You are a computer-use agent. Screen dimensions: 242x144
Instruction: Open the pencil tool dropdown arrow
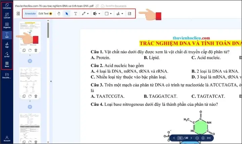pyautogui.click(x=88, y=13)
